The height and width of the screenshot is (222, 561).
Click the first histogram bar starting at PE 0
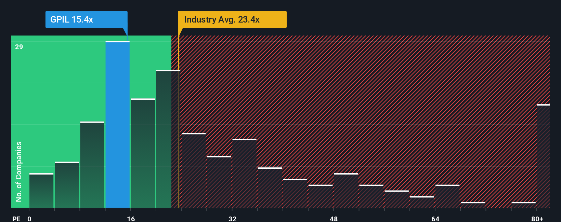(41, 191)
